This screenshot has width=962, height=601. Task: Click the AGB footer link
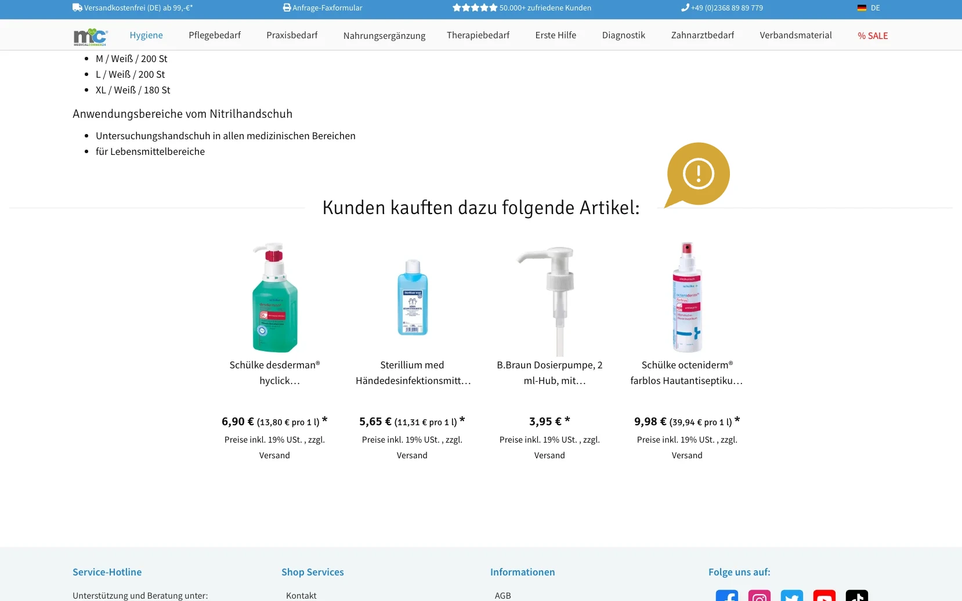[x=503, y=595]
